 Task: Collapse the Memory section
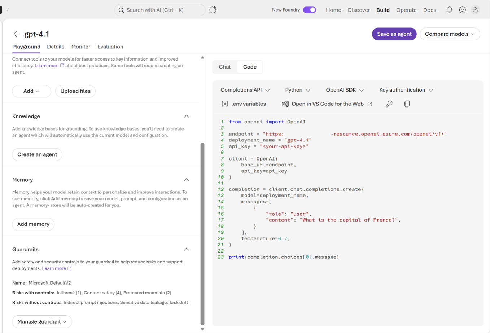point(187,180)
